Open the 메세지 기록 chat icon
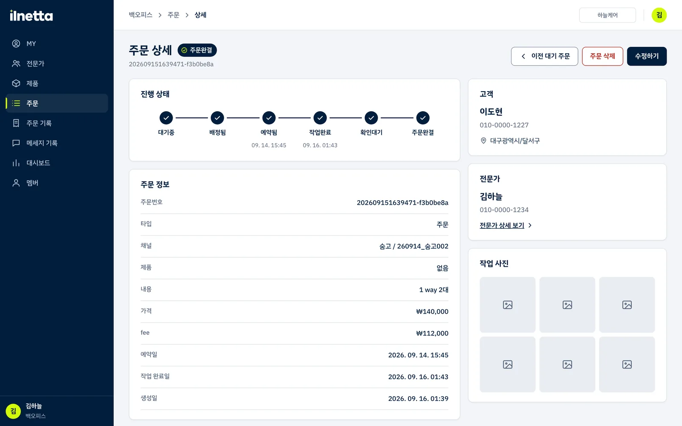The image size is (682, 426). 16,143
